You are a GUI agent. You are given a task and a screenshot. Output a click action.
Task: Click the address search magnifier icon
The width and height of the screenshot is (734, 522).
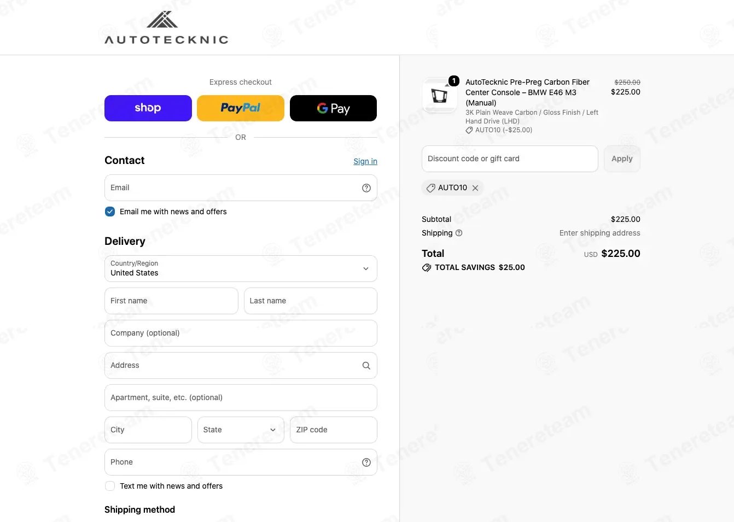coord(366,366)
